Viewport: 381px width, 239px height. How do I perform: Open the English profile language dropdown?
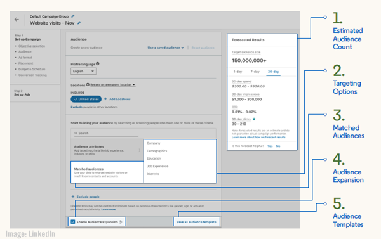pyautogui.click(x=83, y=71)
